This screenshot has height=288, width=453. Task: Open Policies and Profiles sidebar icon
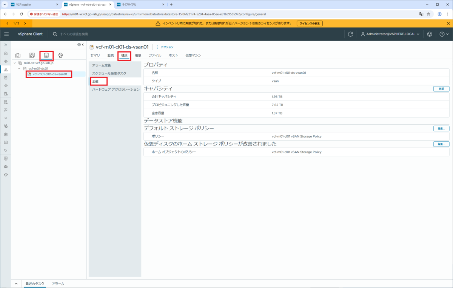tap(6, 102)
